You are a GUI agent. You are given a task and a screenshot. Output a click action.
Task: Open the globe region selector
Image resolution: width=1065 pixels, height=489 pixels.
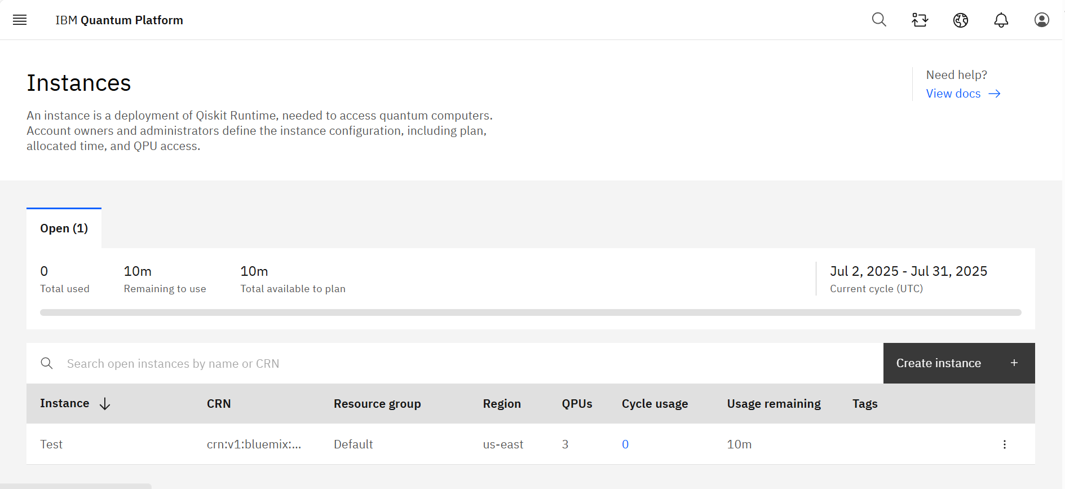tap(961, 20)
